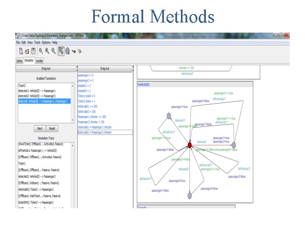Screen dimensions: 305x229
Task: Click the right-side grey location in Vehicle(0)
Action: (234, 145)
